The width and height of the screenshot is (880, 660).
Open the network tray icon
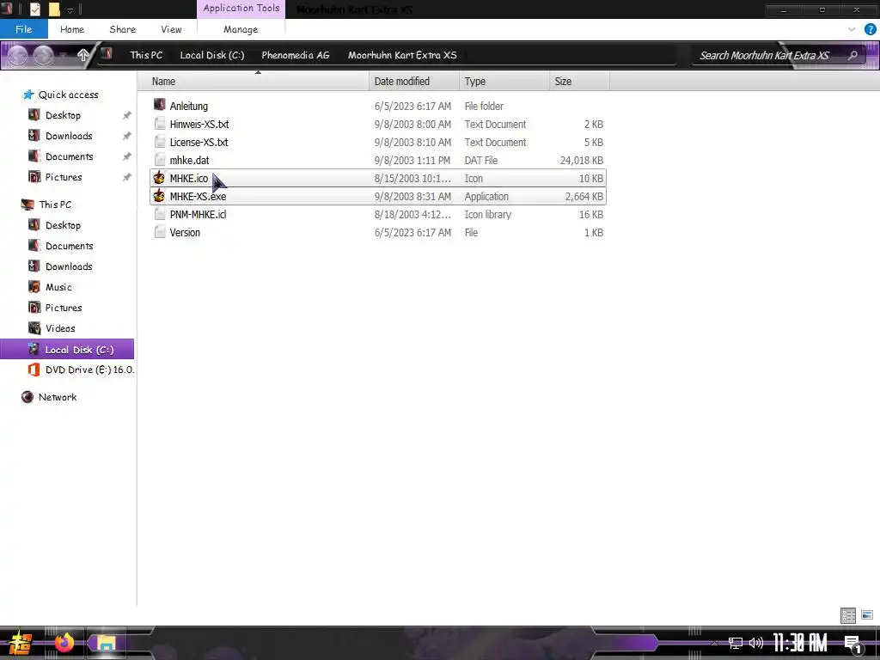click(736, 643)
